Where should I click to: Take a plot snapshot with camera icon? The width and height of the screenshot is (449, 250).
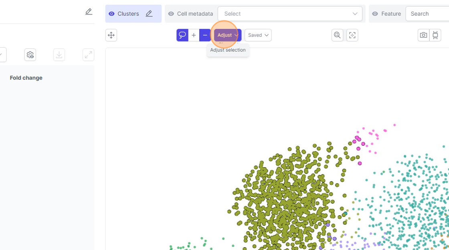423,35
